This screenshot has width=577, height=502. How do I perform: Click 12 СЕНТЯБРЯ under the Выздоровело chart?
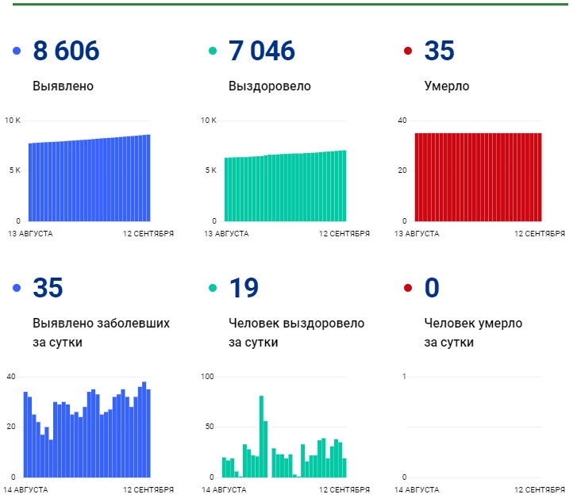(344, 234)
